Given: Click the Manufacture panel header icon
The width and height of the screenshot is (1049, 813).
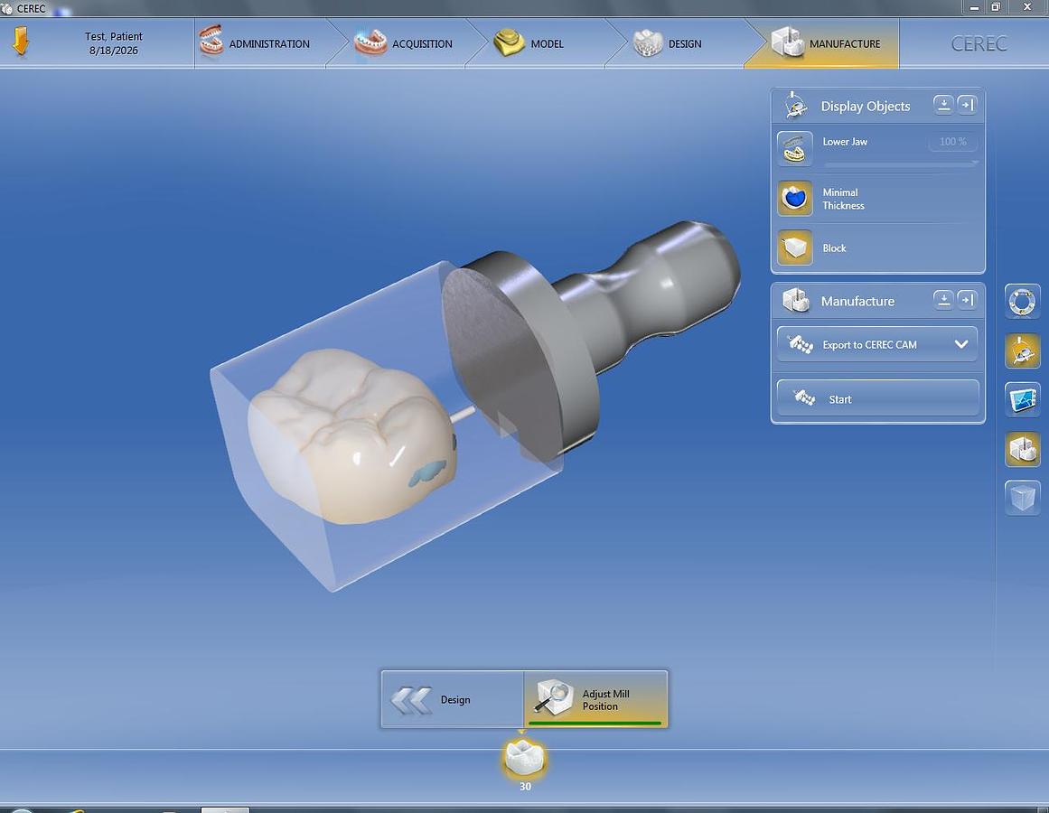Looking at the screenshot, I should pyautogui.click(x=796, y=301).
